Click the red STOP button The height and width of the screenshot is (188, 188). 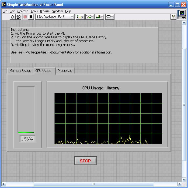pos(85,161)
